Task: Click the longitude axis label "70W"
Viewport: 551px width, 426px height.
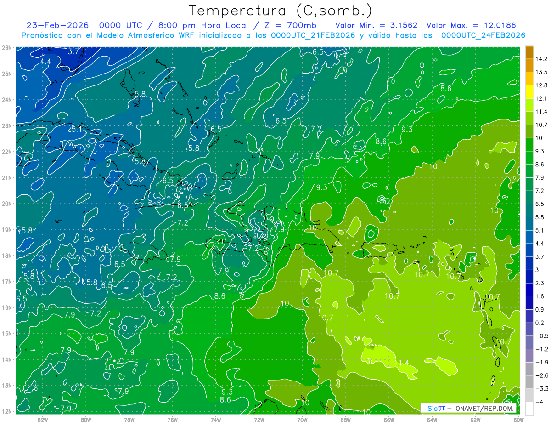Action: pyautogui.click(x=302, y=419)
